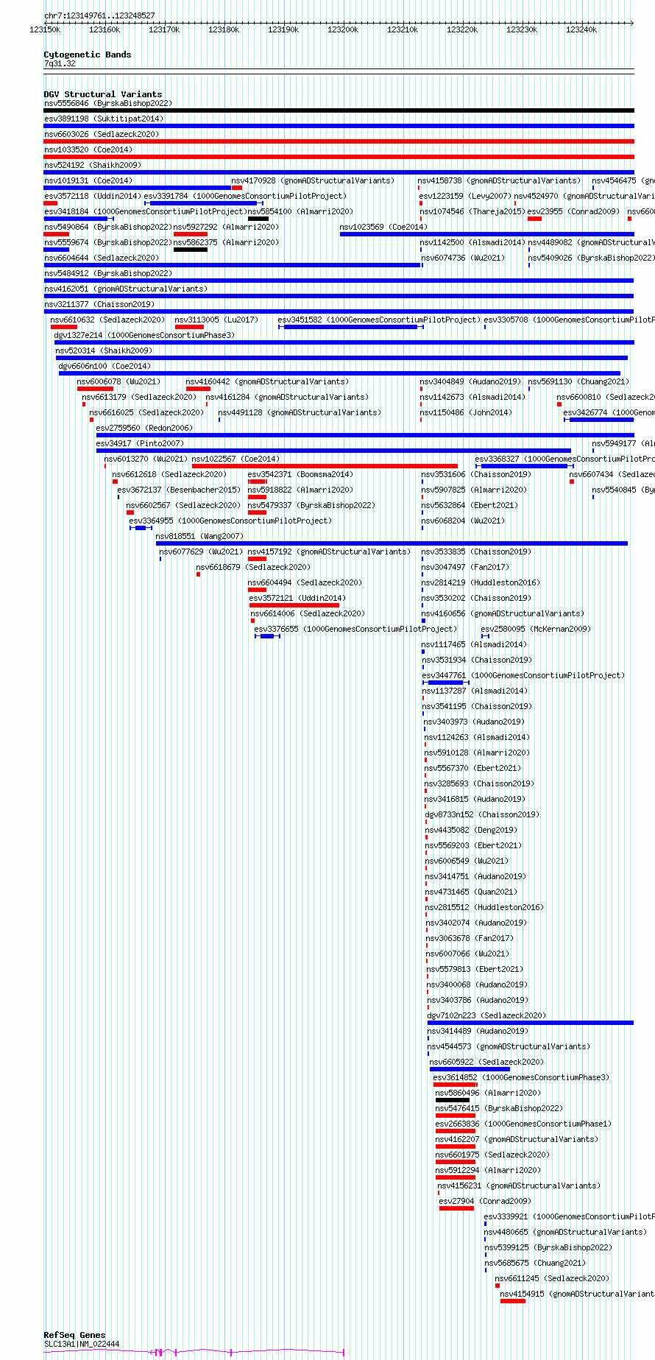Select the SLC13A1|NM_022444 gene label
The width and height of the screenshot is (655, 1360).
click(82, 1344)
